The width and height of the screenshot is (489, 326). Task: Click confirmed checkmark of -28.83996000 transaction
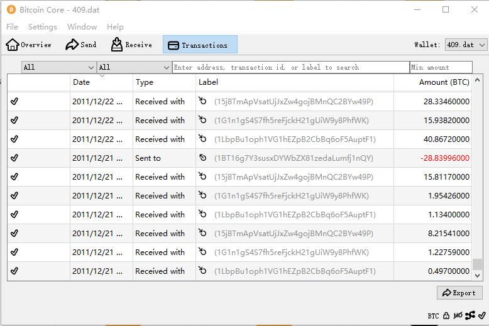(x=14, y=158)
